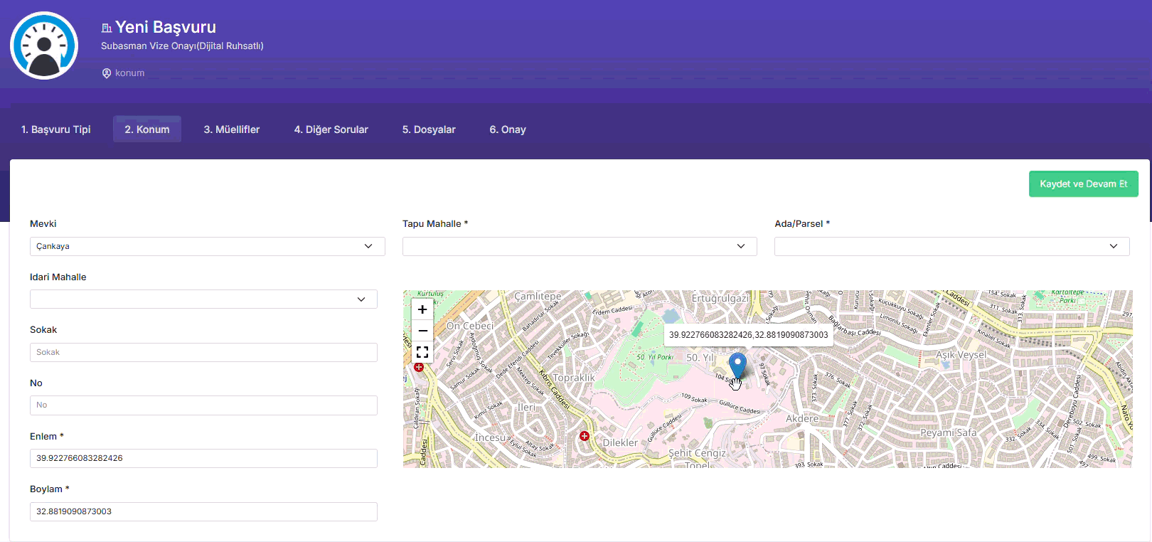Viewport: 1152px width, 542px height.
Task: Click the Subasman Vize Onayı subtitle
Action: [182, 46]
